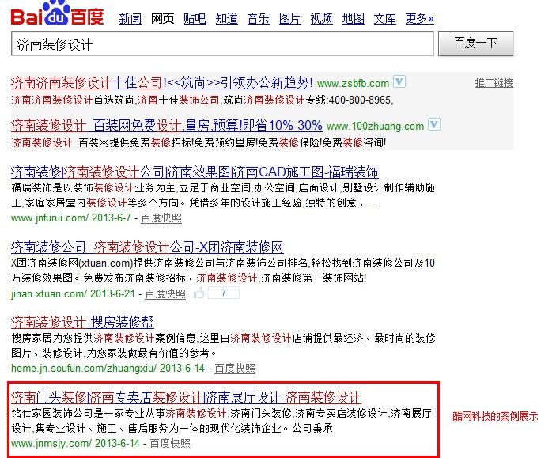Focus the search box containing 济南装修设计

click(222, 44)
